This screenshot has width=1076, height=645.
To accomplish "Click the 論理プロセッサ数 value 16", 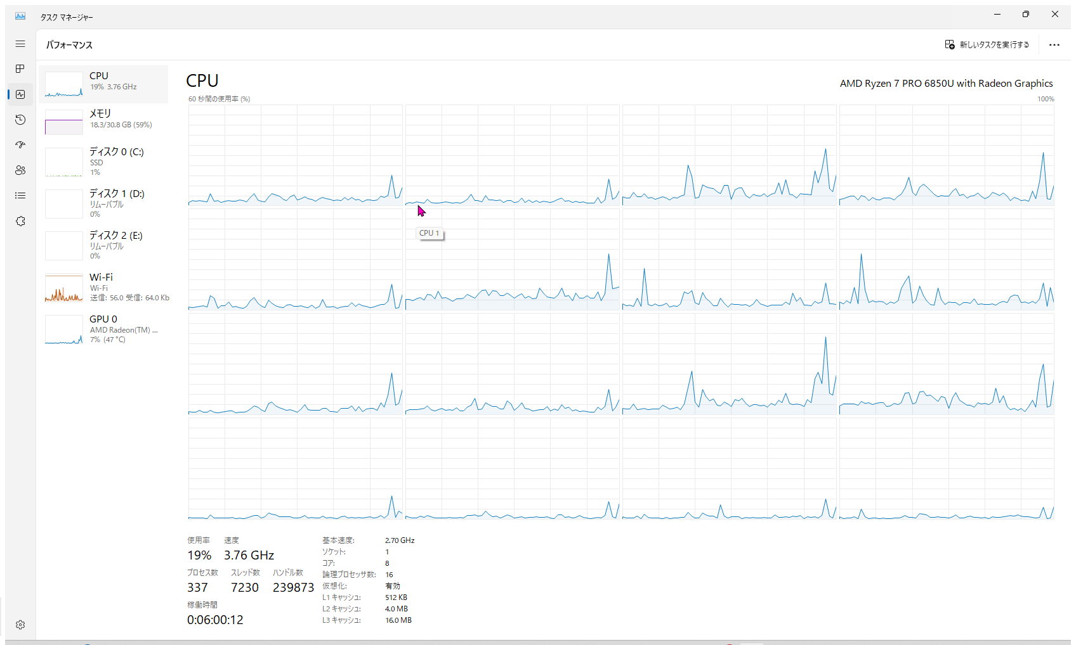I will (x=389, y=575).
